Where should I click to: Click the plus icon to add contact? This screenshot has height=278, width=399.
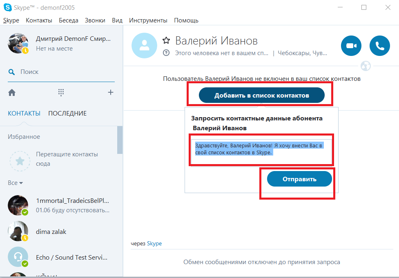[110, 93]
